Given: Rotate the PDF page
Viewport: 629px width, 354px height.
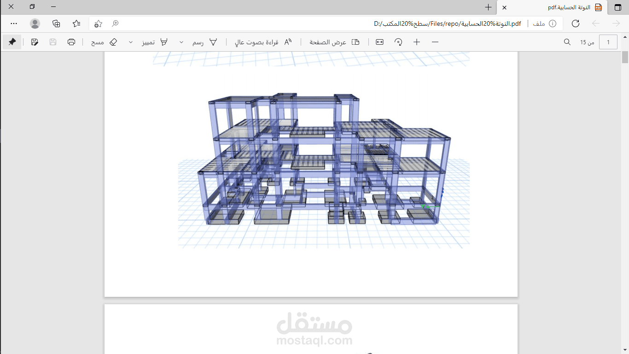Looking at the screenshot, I should click(398, 42).
